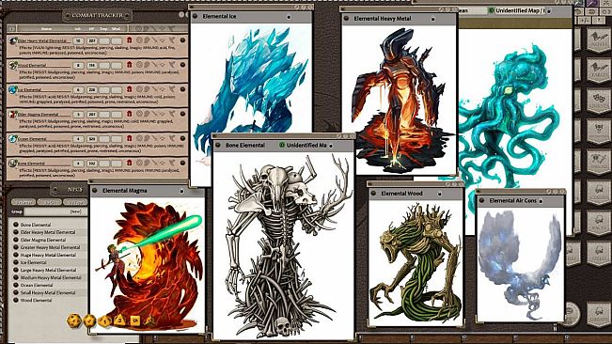Select 'Wood Elemental' in NPCs list
This screenshot has width=612, height=344.
(x=36, y=301)
